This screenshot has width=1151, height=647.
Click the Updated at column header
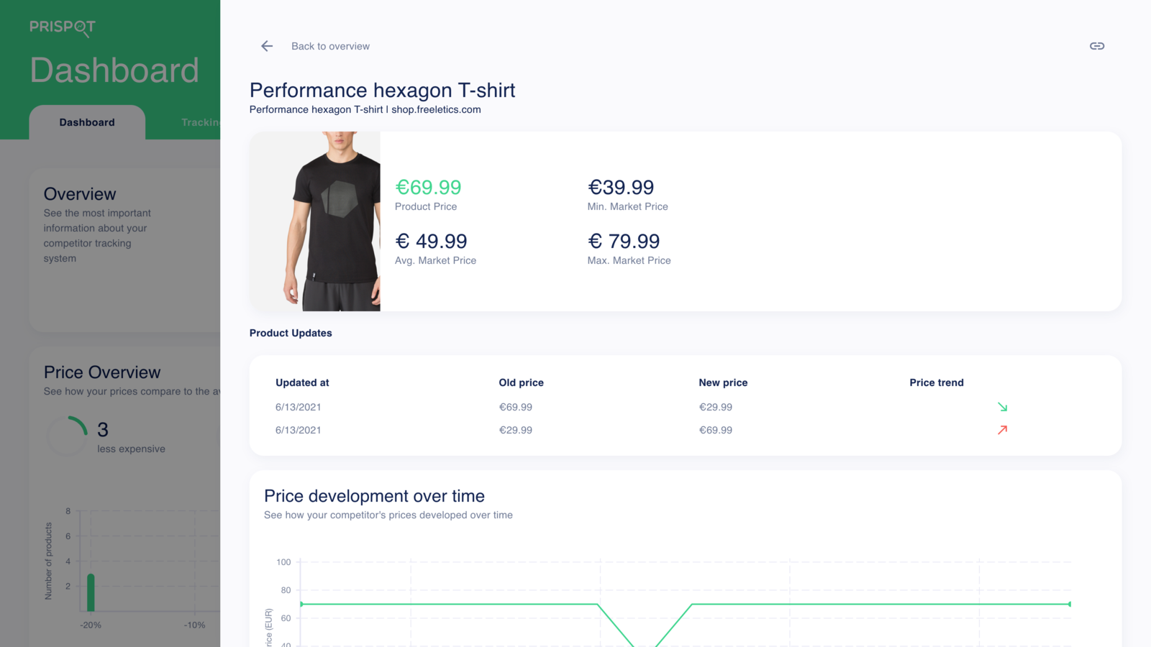pyautogui.click(x=302, y=382)
